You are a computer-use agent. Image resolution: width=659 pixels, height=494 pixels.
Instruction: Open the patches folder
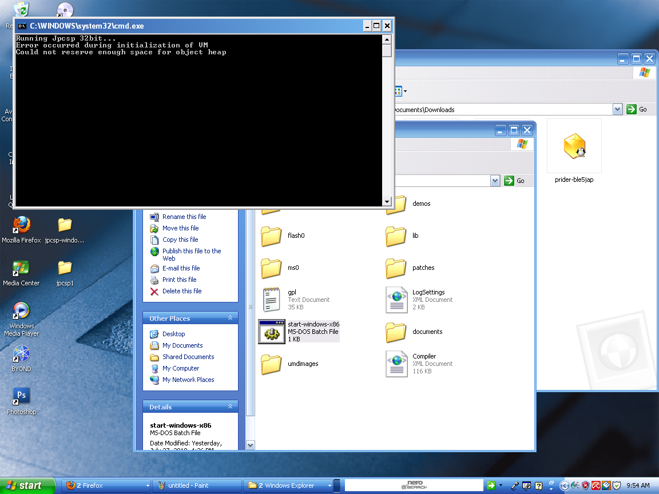396,268
